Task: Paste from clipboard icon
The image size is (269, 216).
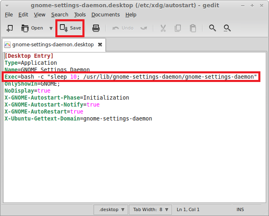Action: [193, 28]
